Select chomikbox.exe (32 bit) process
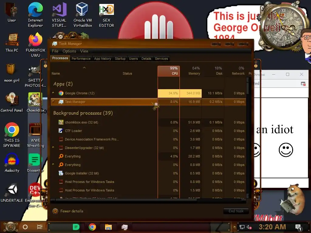The height and width of the screenshot is (233, 311). 148,122
